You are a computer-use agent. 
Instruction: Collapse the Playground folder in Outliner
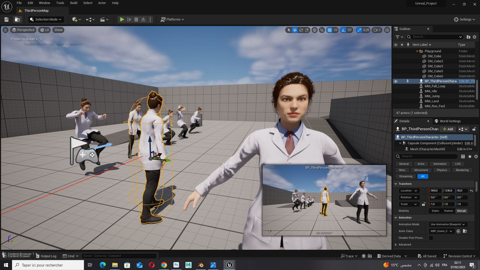tap(417, 51)
